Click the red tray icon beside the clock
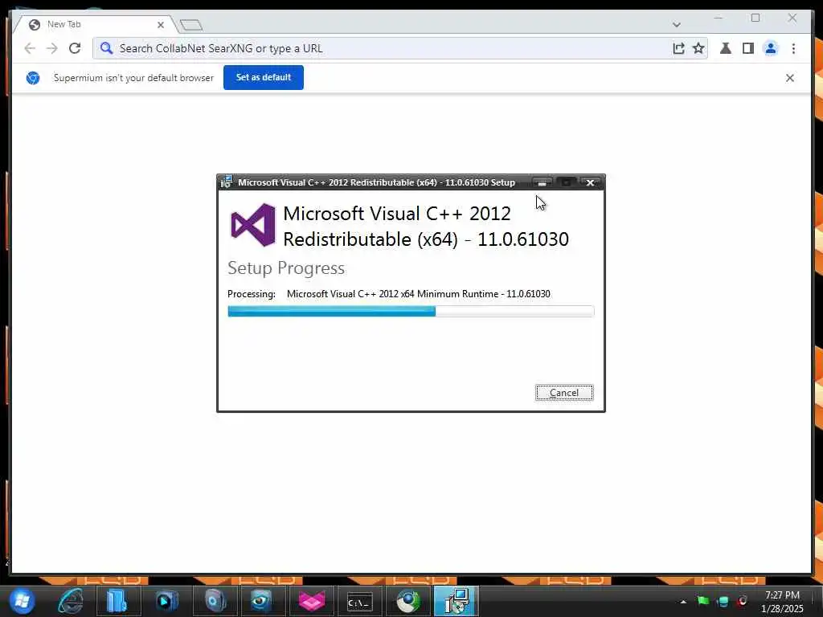 tap(743, 601)
